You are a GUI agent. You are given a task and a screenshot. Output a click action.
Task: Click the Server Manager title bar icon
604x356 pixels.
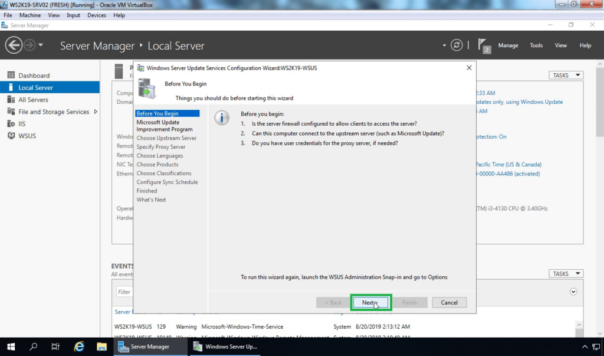point(5,25)
